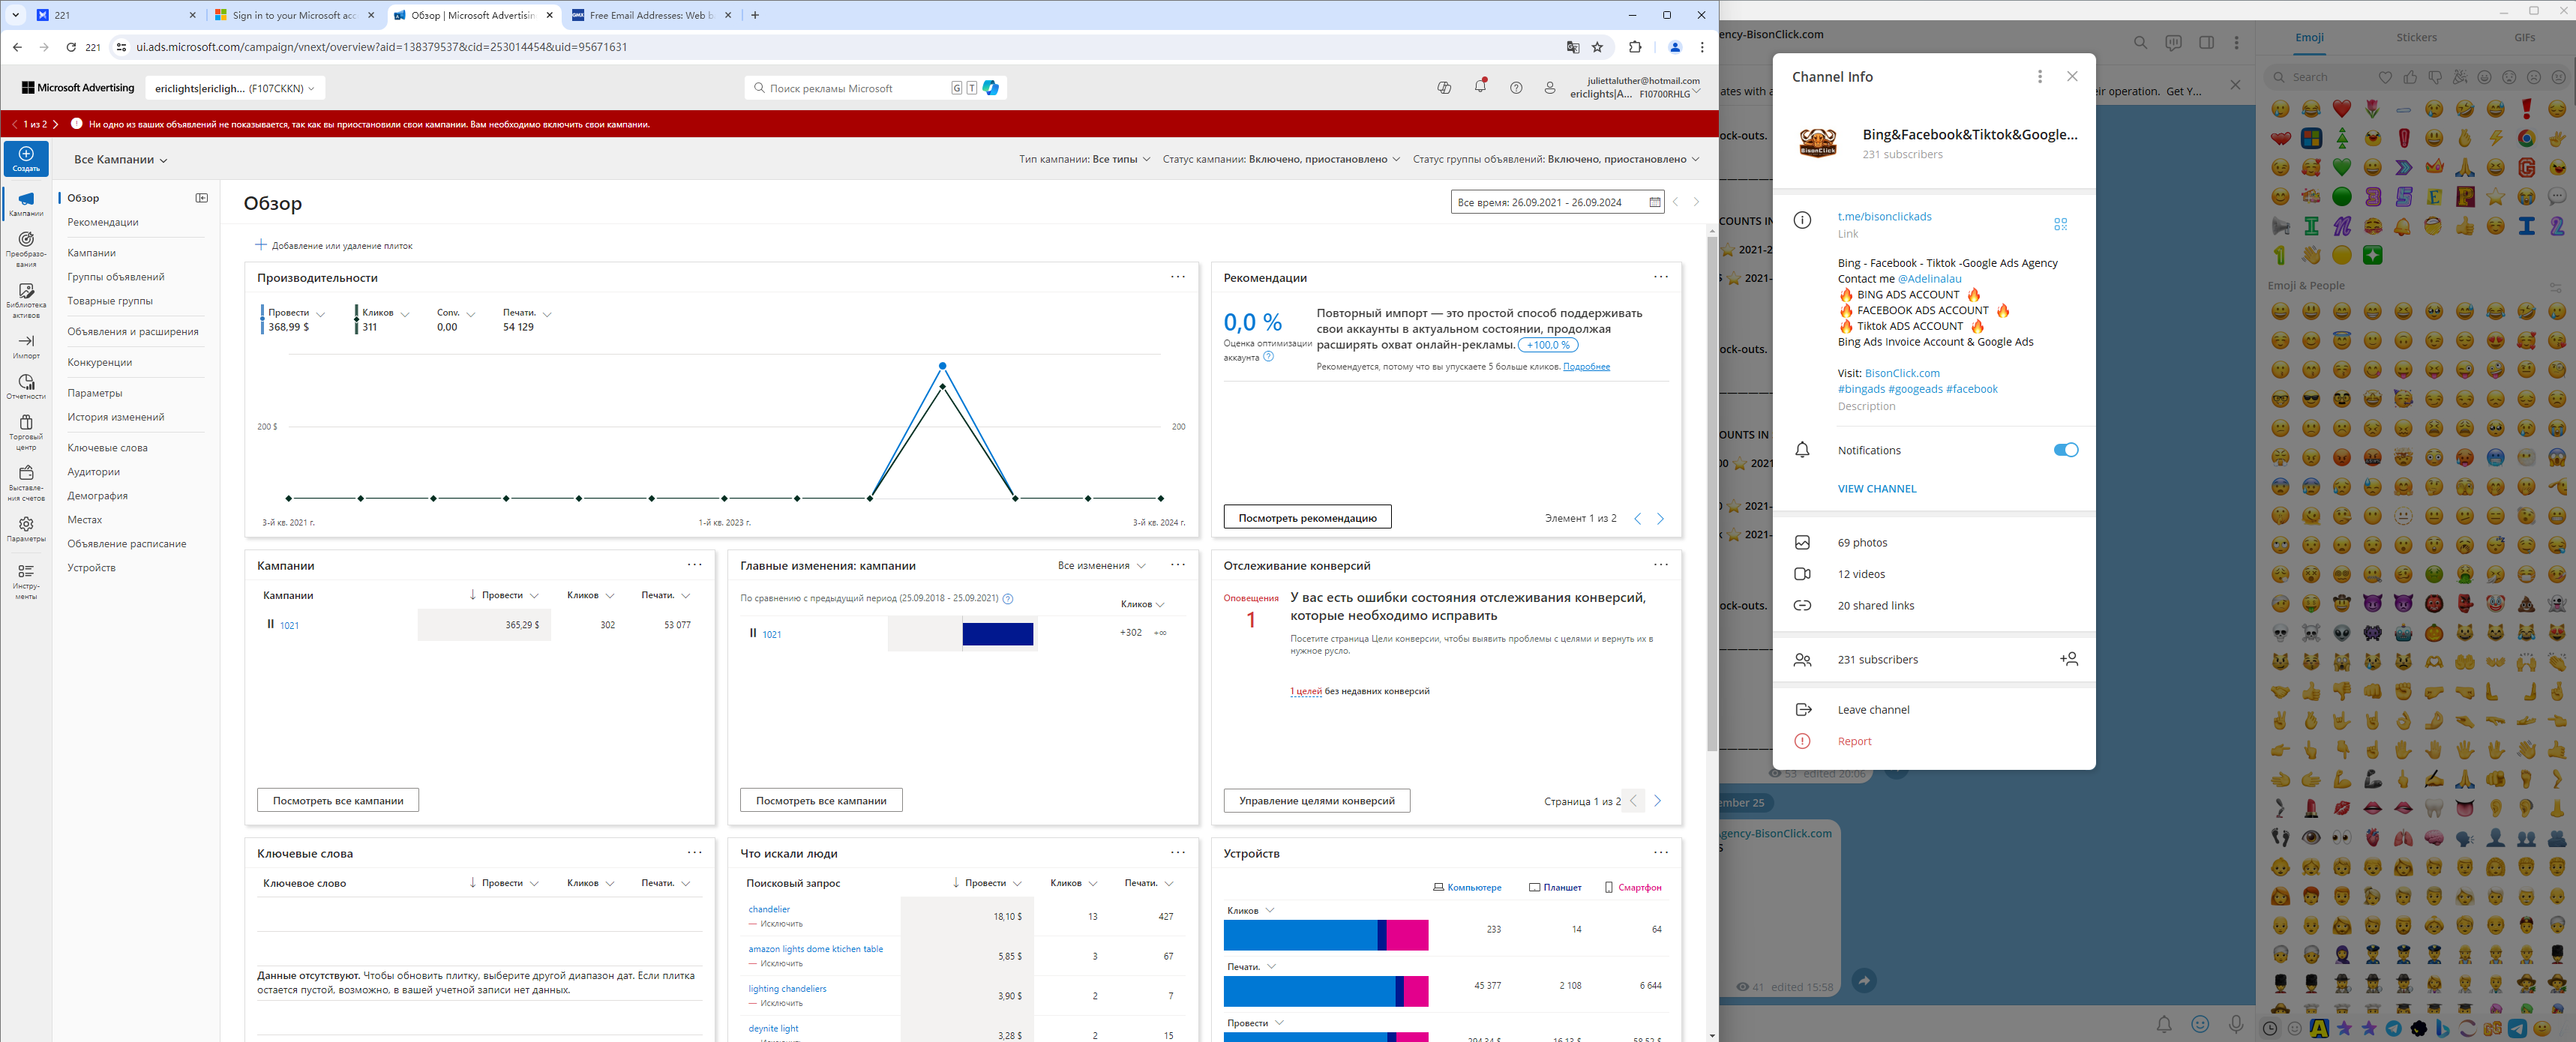Open История изменений in the left navigation
Viewport: 2576px width, 1042px height.
click(x=116, y=418)
